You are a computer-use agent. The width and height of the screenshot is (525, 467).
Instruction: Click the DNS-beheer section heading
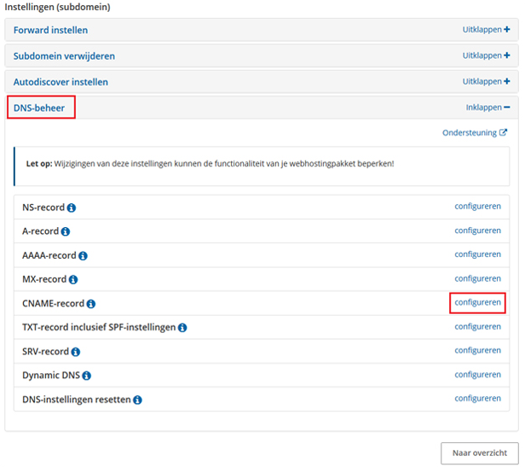pos(39,108)
